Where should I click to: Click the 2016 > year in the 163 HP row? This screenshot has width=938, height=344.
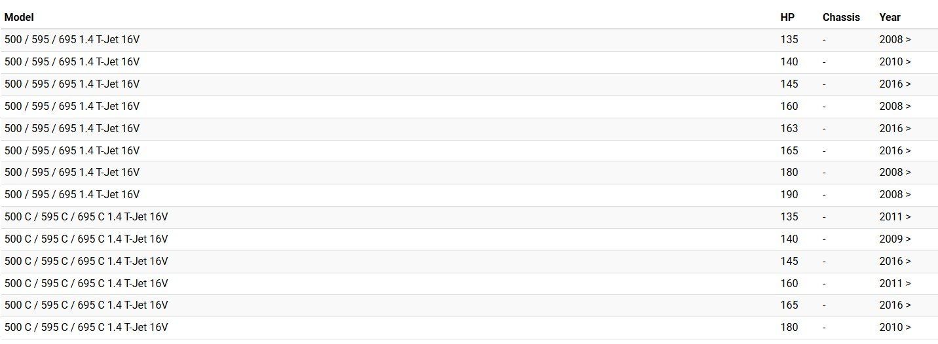895,128
